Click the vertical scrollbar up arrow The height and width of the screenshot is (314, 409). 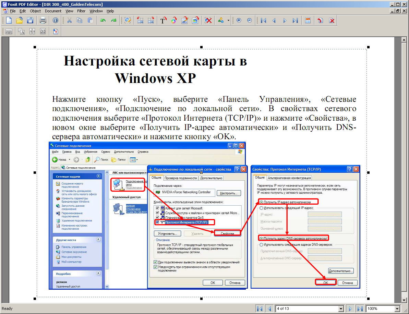point(404,40)
